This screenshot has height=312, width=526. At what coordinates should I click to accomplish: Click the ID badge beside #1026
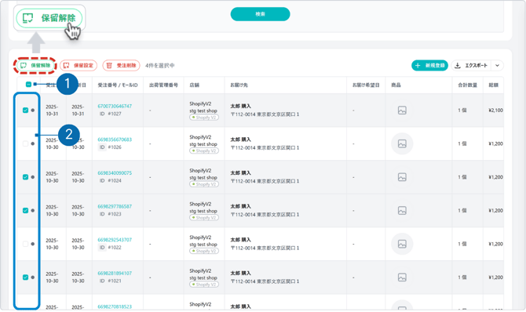[102, 147]
